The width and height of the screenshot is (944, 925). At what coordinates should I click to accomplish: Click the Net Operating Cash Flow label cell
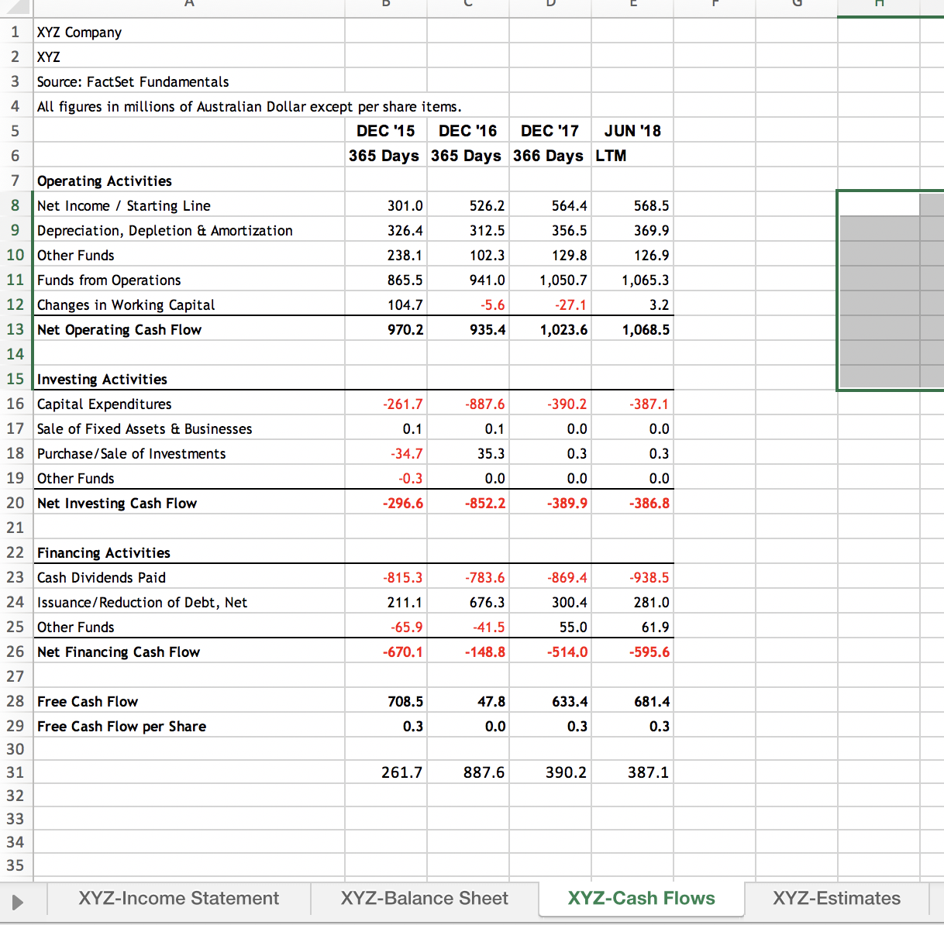pos(119,328)
